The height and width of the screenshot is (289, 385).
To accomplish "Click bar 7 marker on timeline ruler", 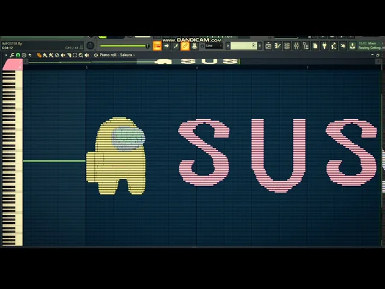I will (x=307, y=67).
